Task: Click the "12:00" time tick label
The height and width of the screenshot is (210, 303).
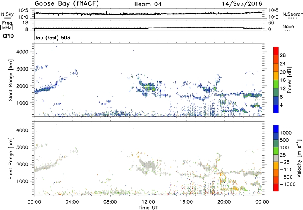Action: point(148,202)
